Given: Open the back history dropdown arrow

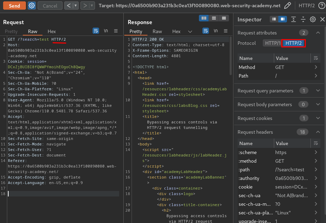Looking at the screenshot, I should click(76, 6).
